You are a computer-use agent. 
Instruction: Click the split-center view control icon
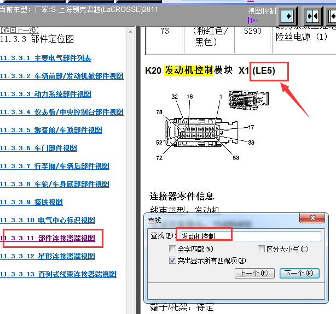pyautogui.click(x=313, y=16)
